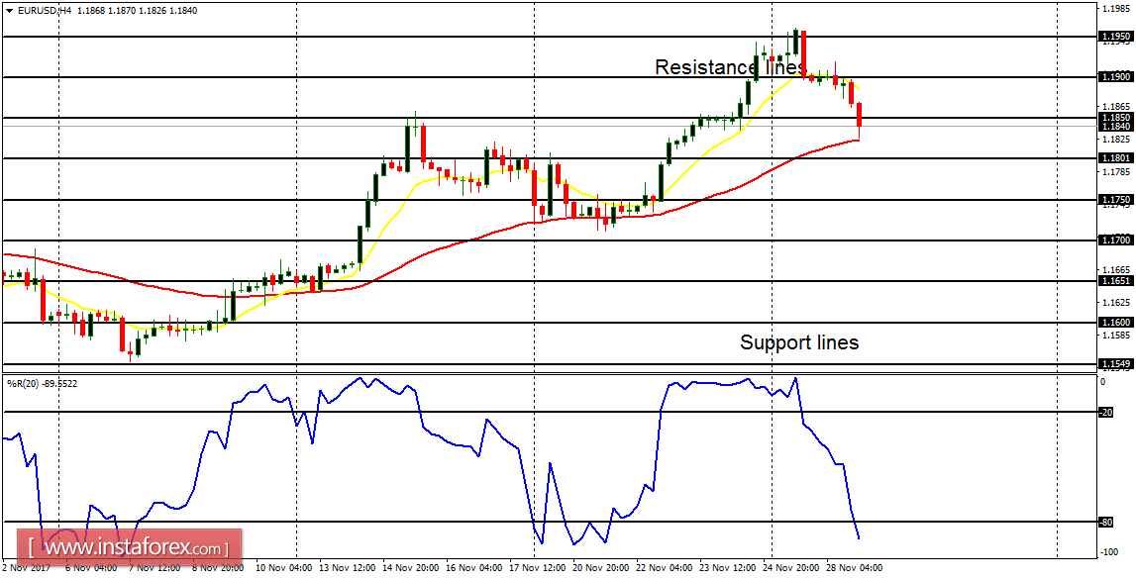Open the chart menu triangle beside EURUSD
This screenshot has height=579, width=1136.
click(x=9, y=11)
